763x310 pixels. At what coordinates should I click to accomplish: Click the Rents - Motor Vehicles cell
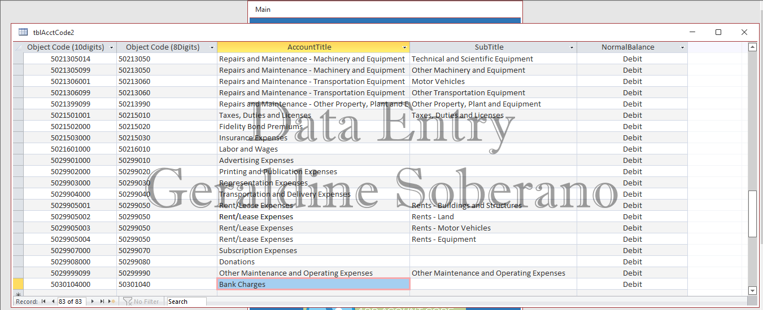pos(493,228)
